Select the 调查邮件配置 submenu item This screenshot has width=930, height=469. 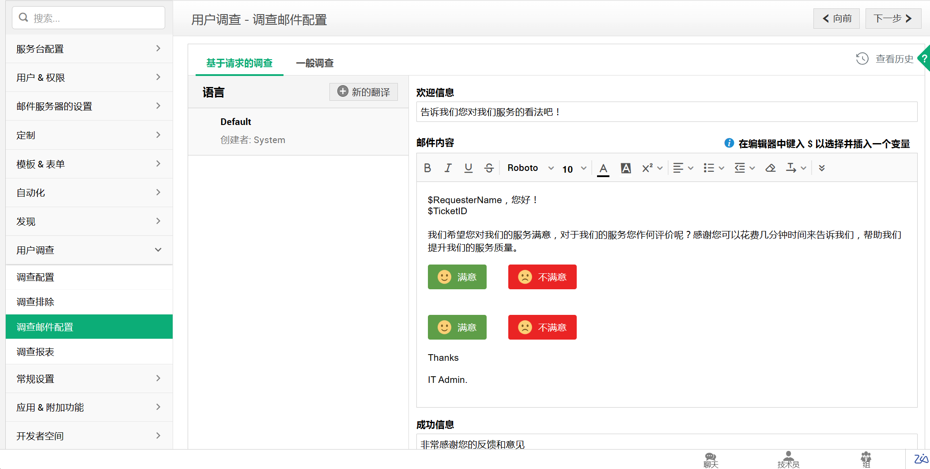89,327
